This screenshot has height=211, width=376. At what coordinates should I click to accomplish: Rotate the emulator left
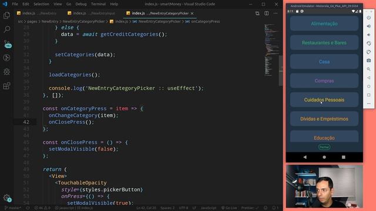pyautogui.click(x=369, y=43)
